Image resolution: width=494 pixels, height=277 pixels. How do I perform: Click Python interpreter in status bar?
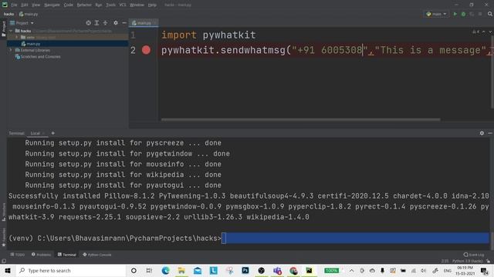(x=468, y=261)
